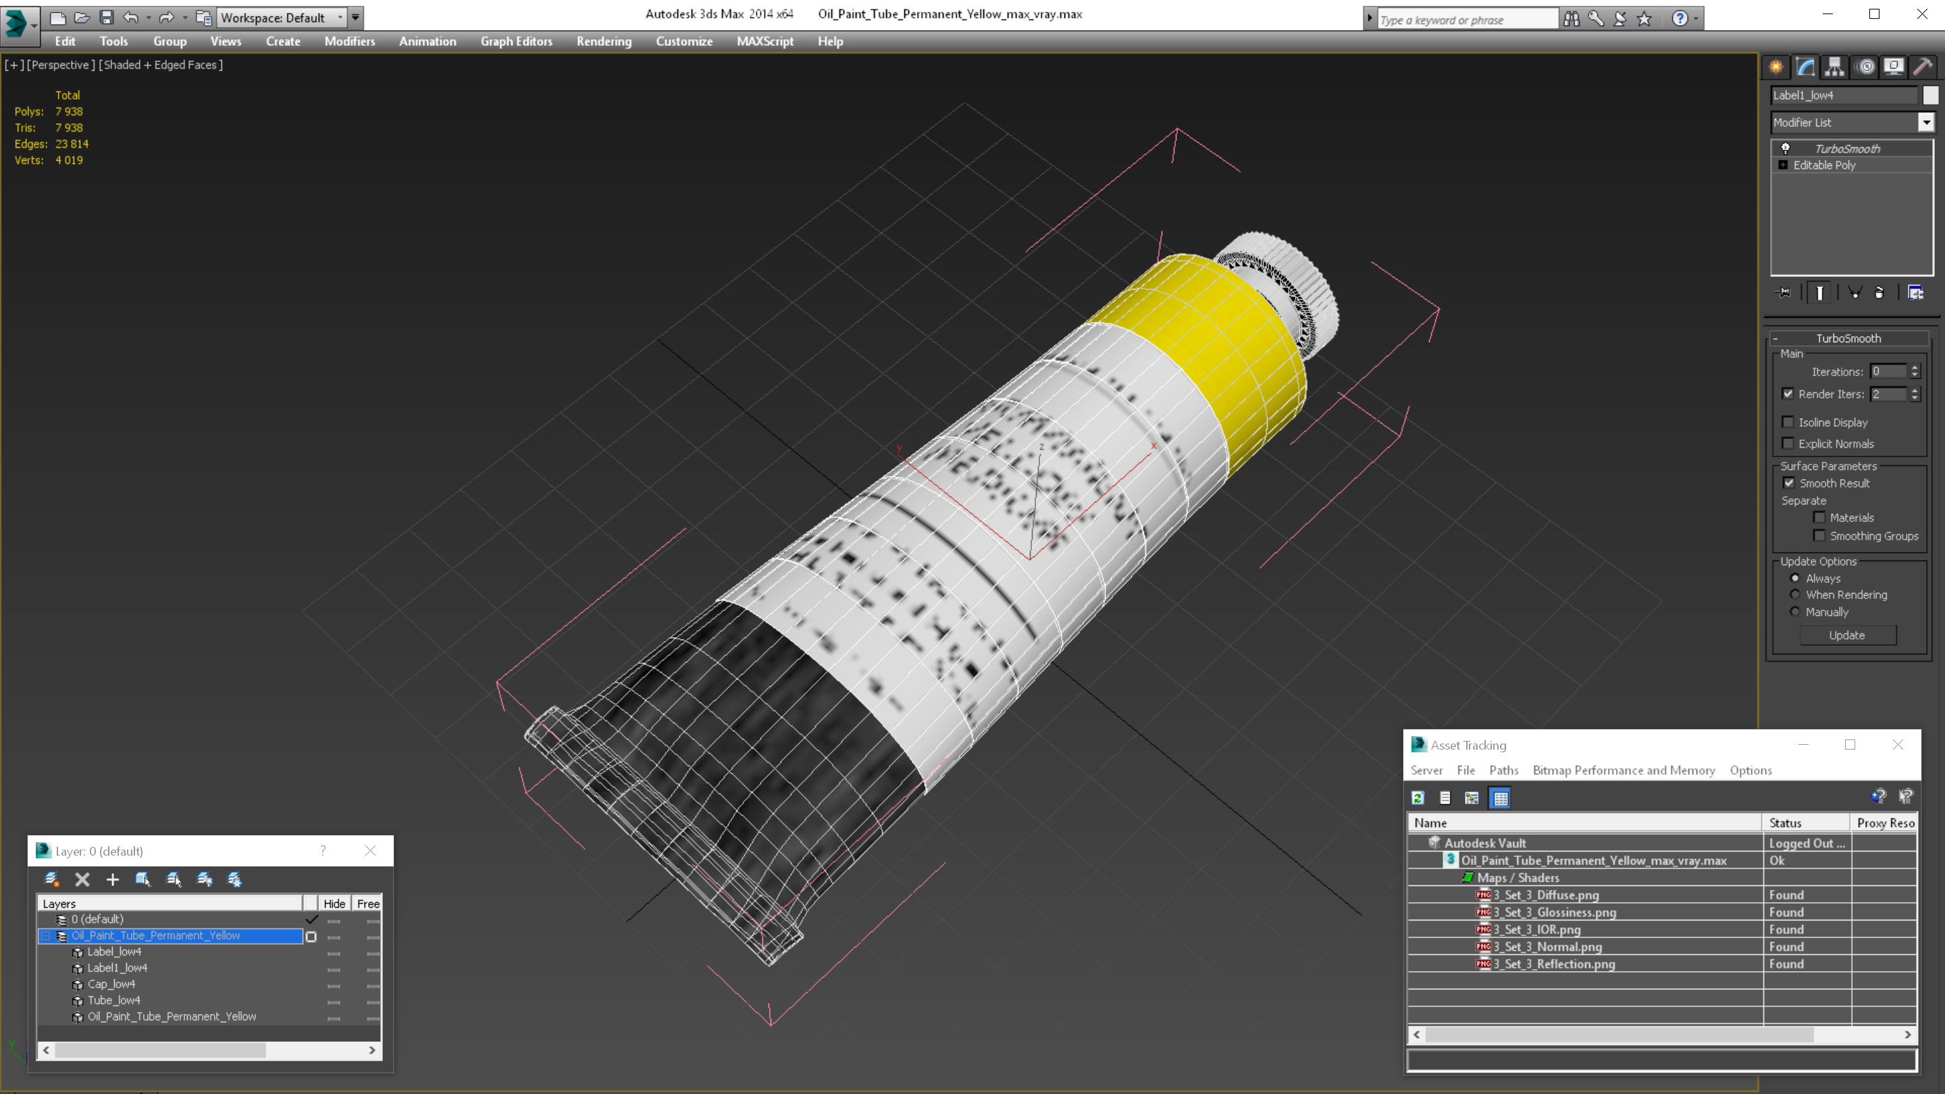Click the New Scene icon
Image resolution: width=1945 pixels, height=1094 pixels.
[57, 18]
